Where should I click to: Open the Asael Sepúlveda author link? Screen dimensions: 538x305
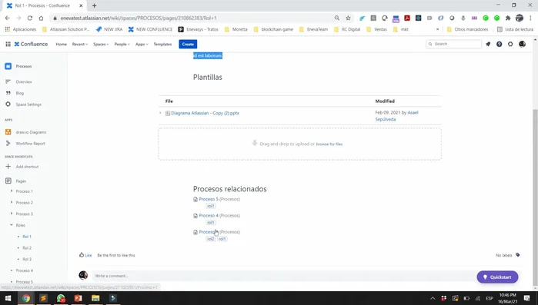pyautogui.click(x=396, y=116)
